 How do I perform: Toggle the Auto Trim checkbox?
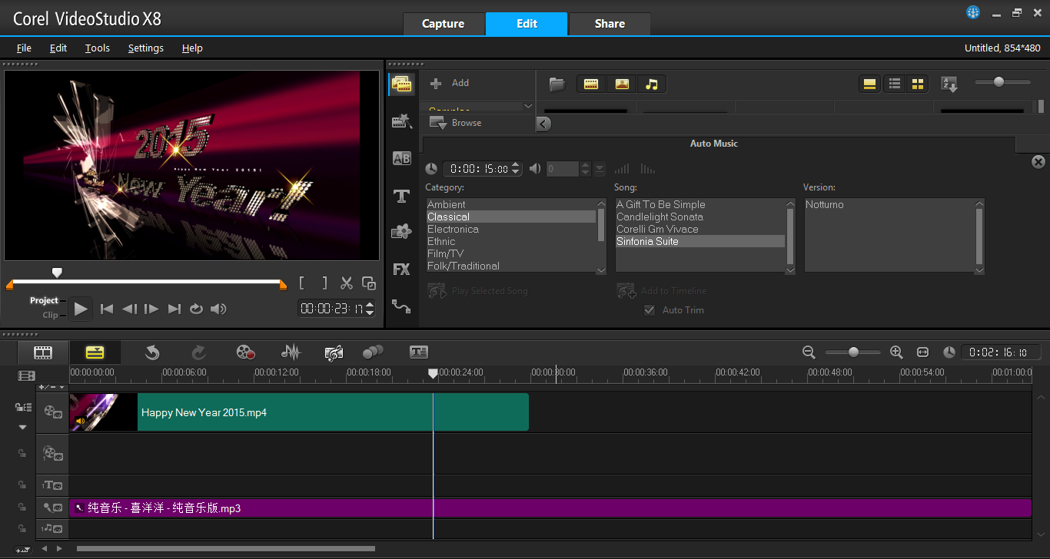pos(650,310)
